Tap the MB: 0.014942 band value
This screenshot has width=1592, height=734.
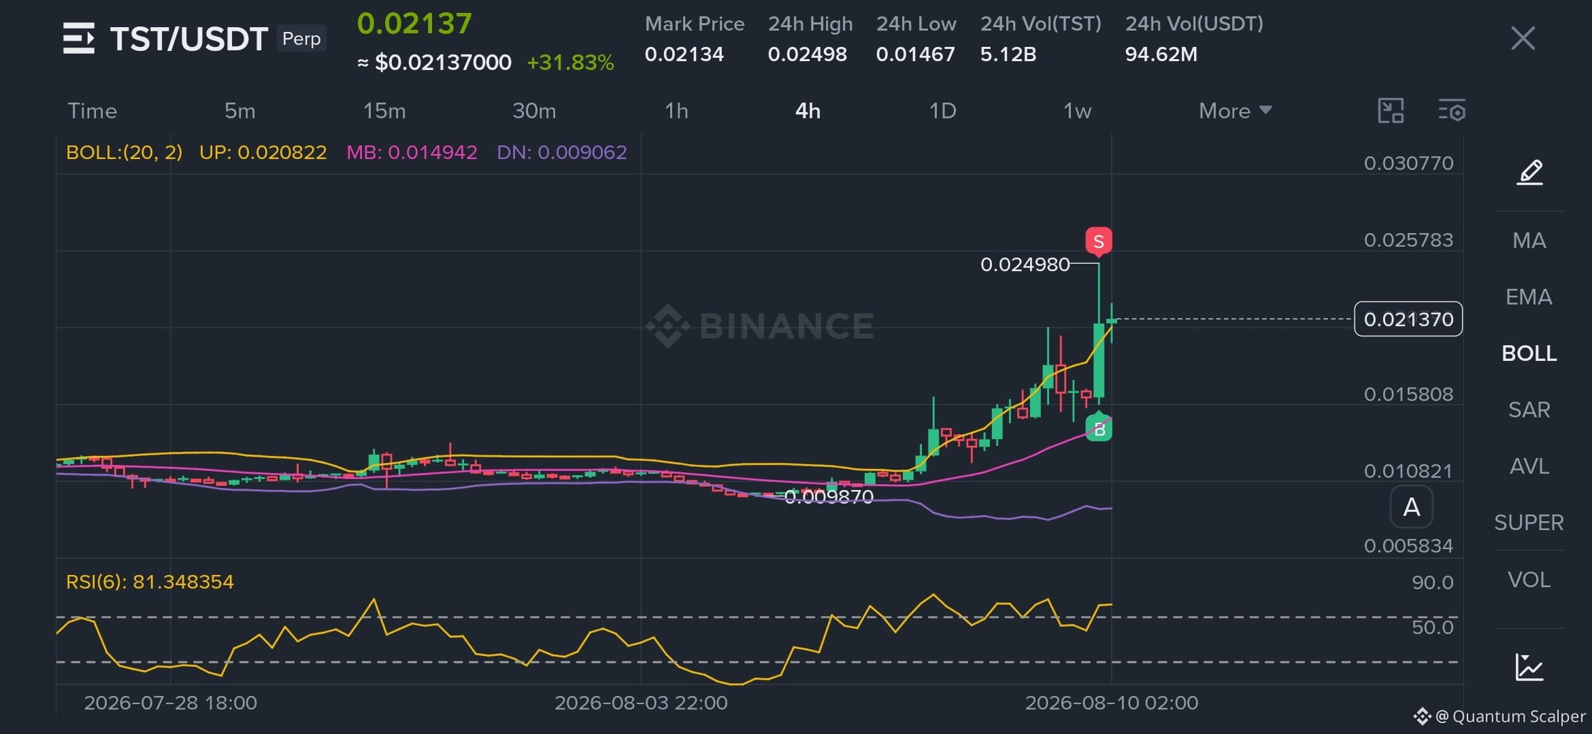coord(412,152)
